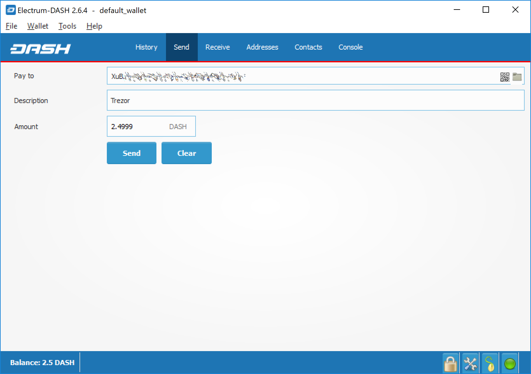Click the QR code scan icon
Image resolution: width=531 pixels, height=374 pixels.
coord(505,77)
